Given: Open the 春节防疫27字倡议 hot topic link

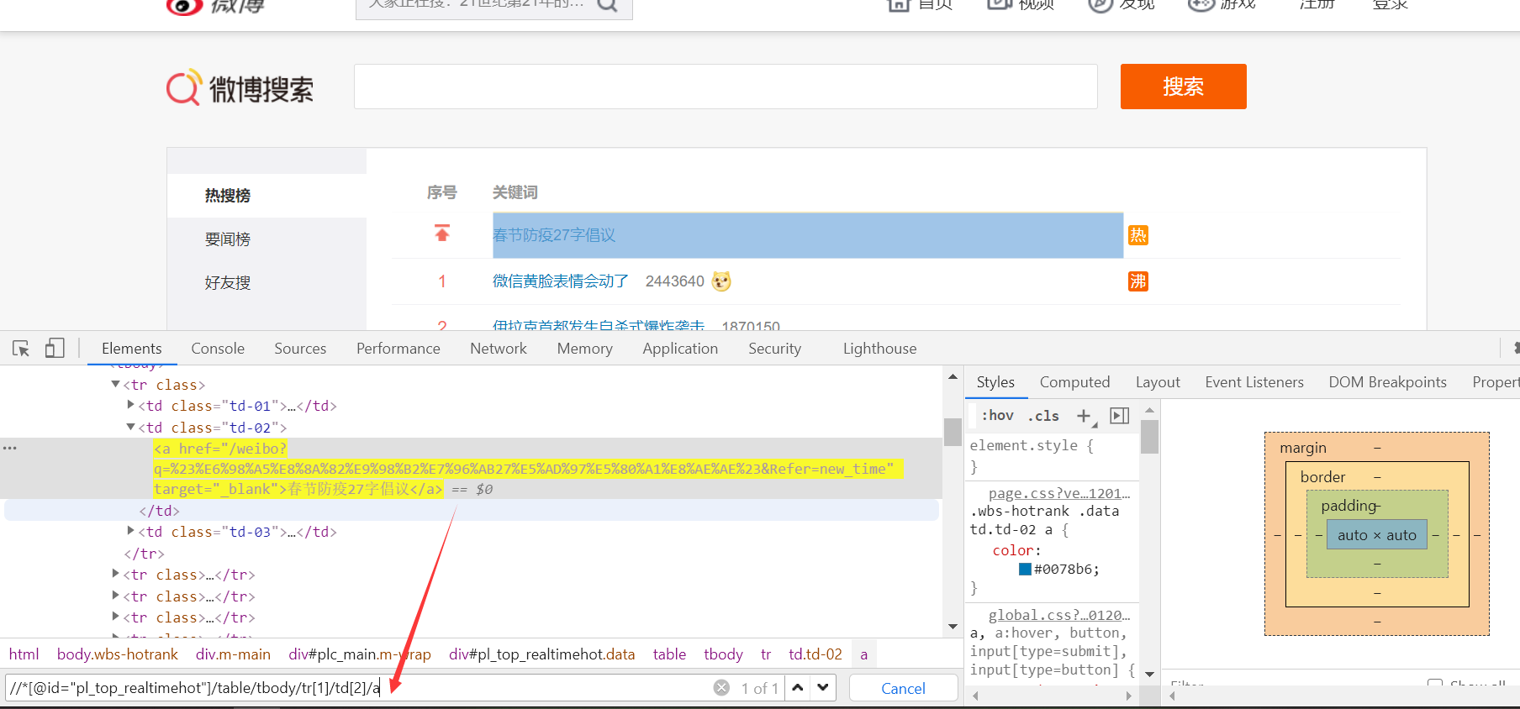Looking at the screenshot, I should (x=554, y=235).
